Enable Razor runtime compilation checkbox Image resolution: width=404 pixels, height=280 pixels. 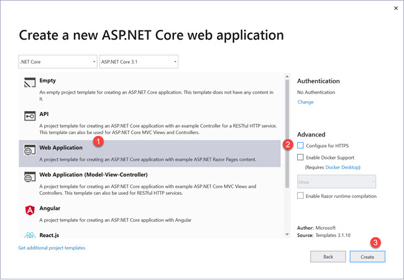click(x=301, y=196)
